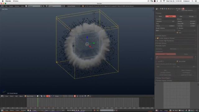The image size is (199, 112).
Task: Open the Cycles Render engine dropdown
Action: coord(74,6)
